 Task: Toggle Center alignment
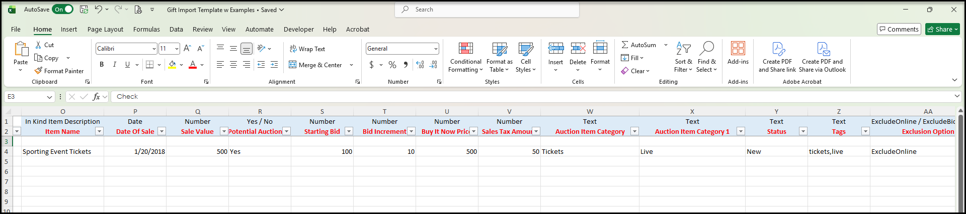[233, 65]
